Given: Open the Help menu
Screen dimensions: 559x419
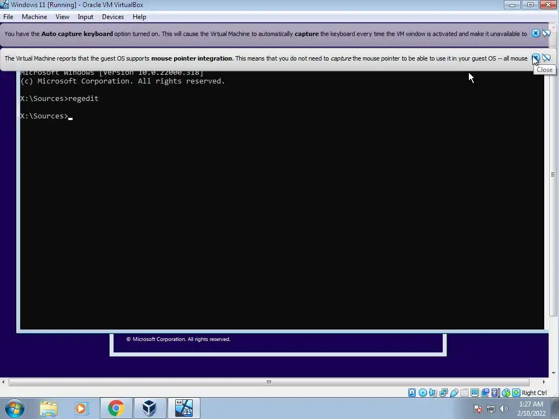Looking at the screenshot, I should click(x=139, y=17).
